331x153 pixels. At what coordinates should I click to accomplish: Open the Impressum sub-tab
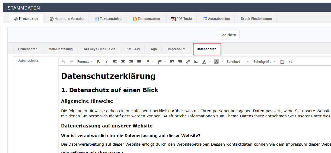(177, 49)
